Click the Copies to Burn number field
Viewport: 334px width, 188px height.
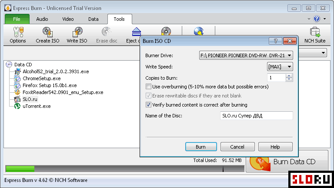point(276,78)
